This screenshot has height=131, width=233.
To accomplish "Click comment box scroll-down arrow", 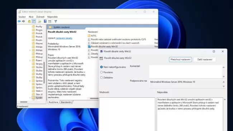I will [x=224, y=77].
